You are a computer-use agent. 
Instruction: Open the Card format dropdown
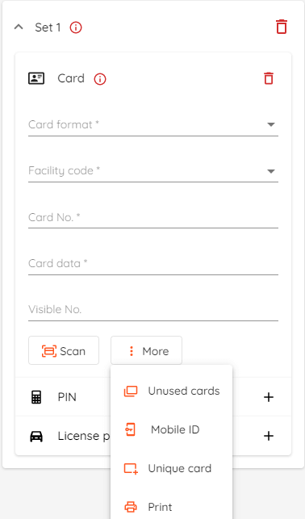[x=153, y=125]
